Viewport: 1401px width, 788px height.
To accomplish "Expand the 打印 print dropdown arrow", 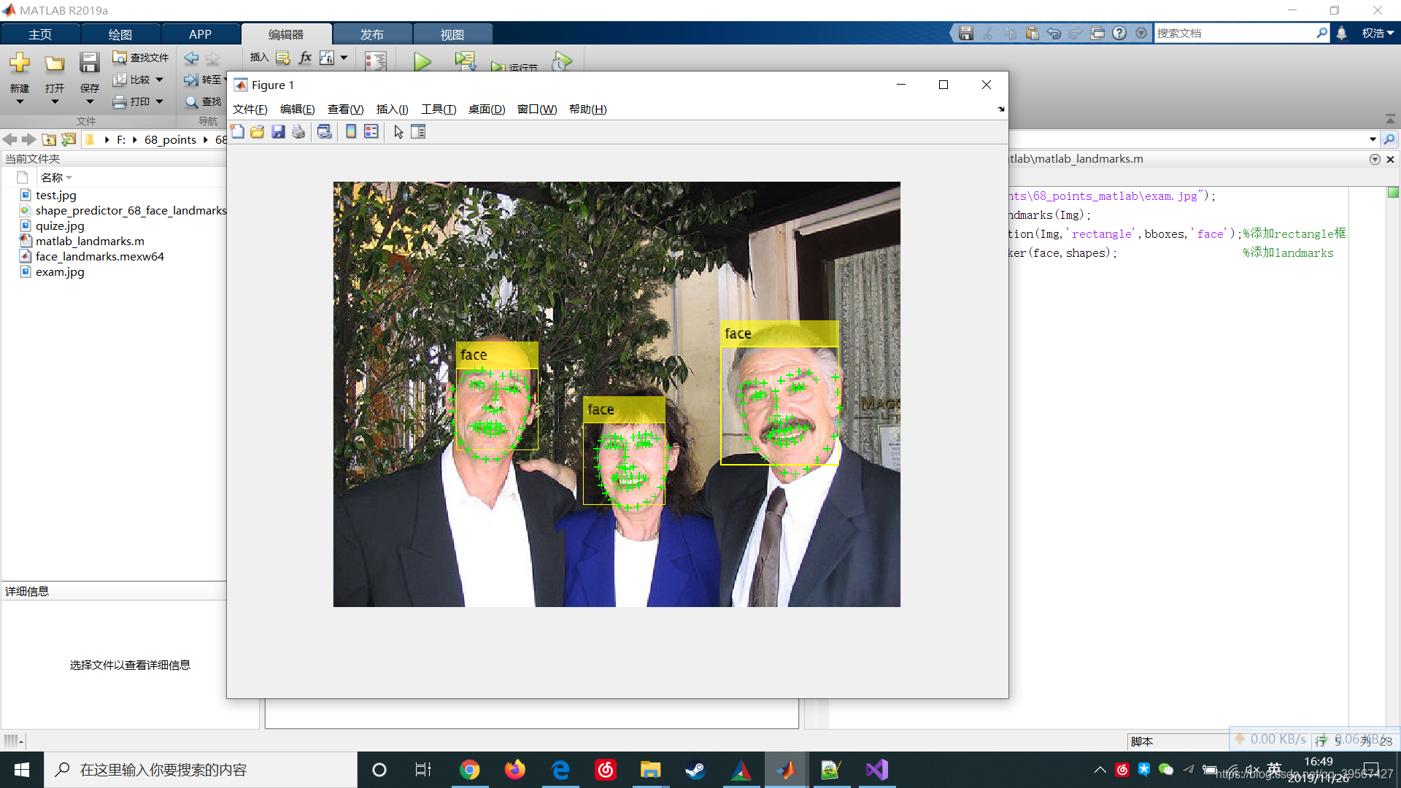I will (x=159, y=101).
